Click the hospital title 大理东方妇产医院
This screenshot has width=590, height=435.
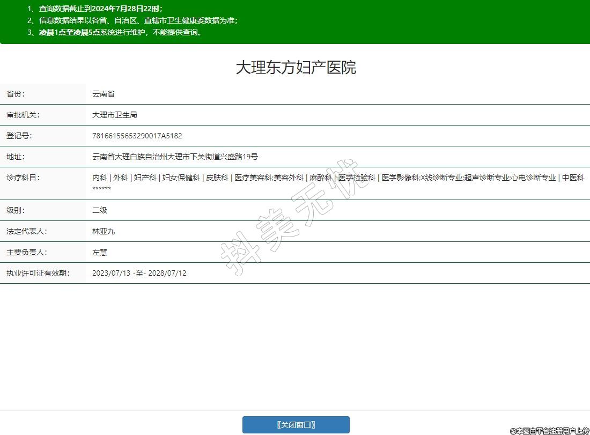[x=296, y=68]
